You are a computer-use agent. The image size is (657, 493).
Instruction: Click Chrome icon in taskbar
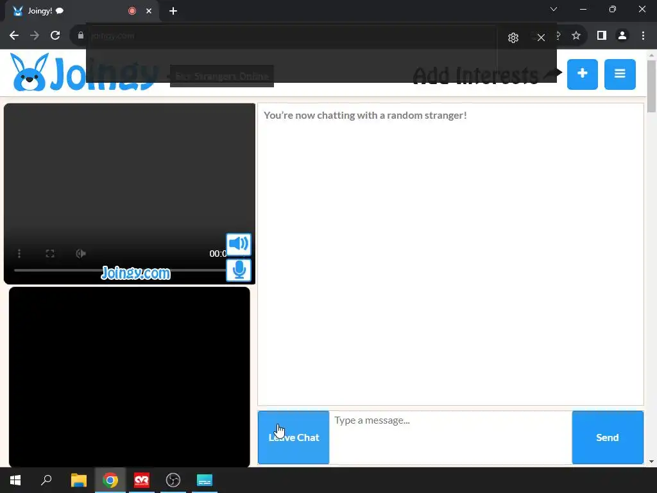(110, 480)
